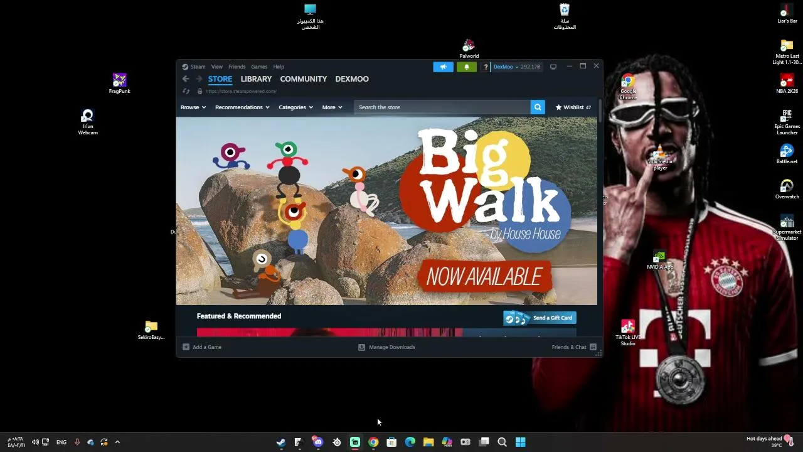Screen dimensions: 803x452
Task: Click the Search the store field
Action: point(442,107)
